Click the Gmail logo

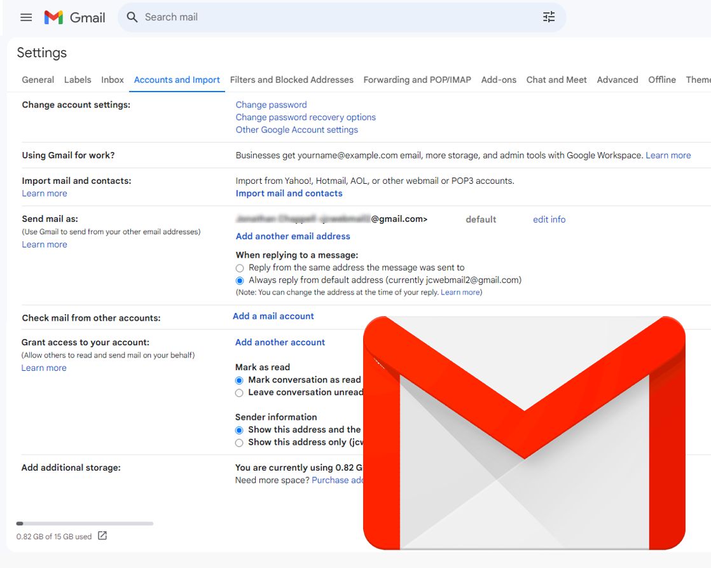click(76, 17)
